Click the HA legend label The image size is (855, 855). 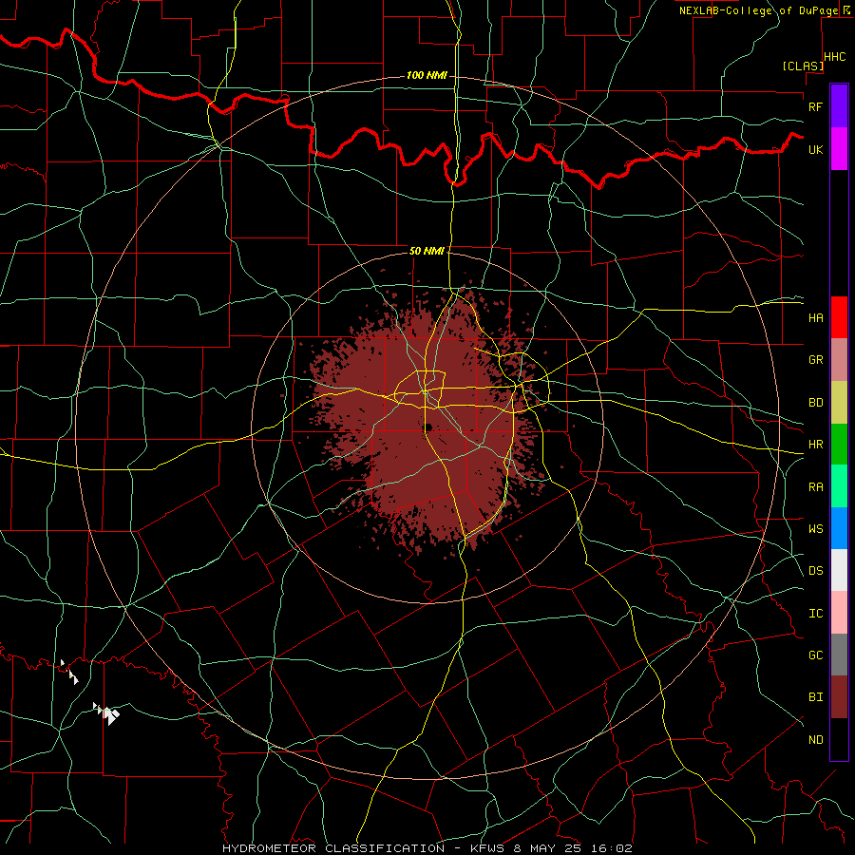815,318
